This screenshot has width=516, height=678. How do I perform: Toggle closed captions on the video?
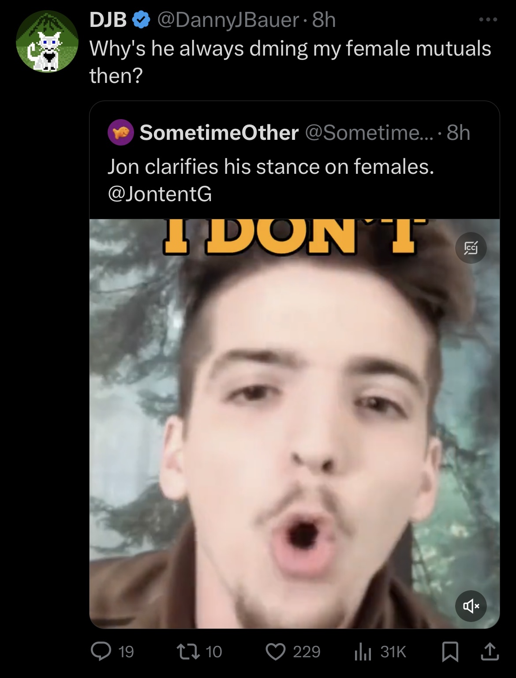471,248
